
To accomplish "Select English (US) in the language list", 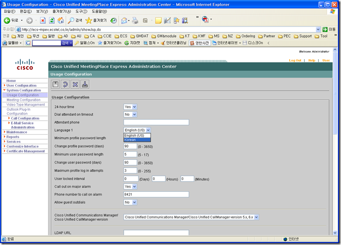I will tap(137, 136).
